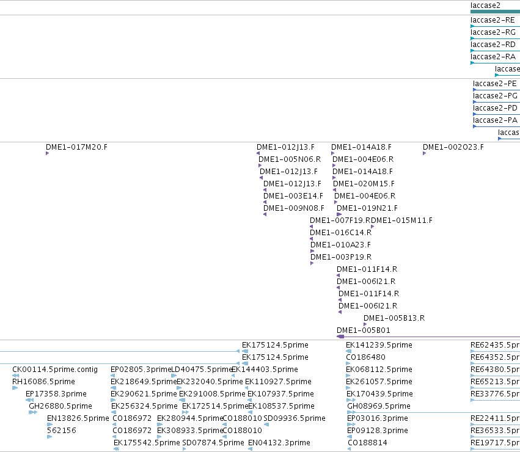Click the laccase2-RE transcript label
Viewport: 520px width, 452px height.
(x=493, y=20)
